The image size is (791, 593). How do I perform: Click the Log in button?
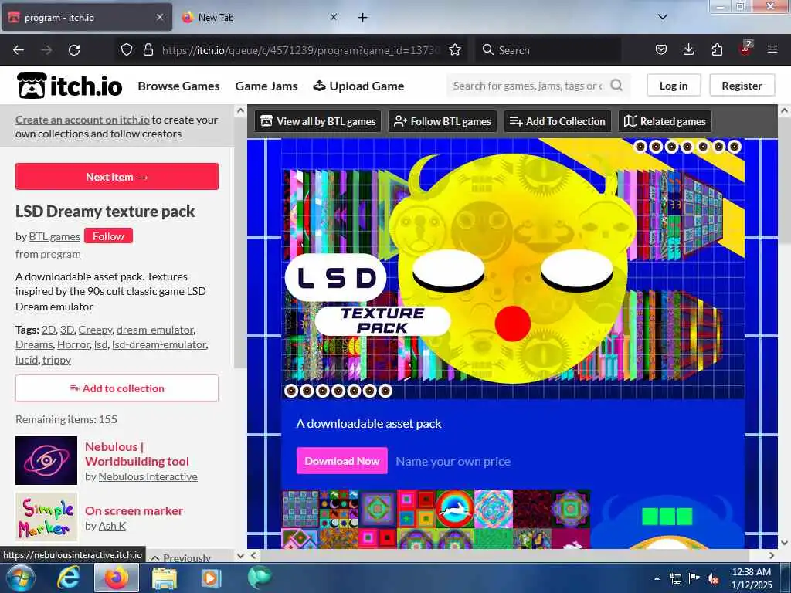[674, 86]
